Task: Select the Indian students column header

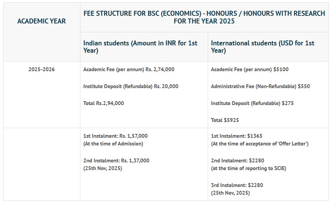Action: point(140,47)
